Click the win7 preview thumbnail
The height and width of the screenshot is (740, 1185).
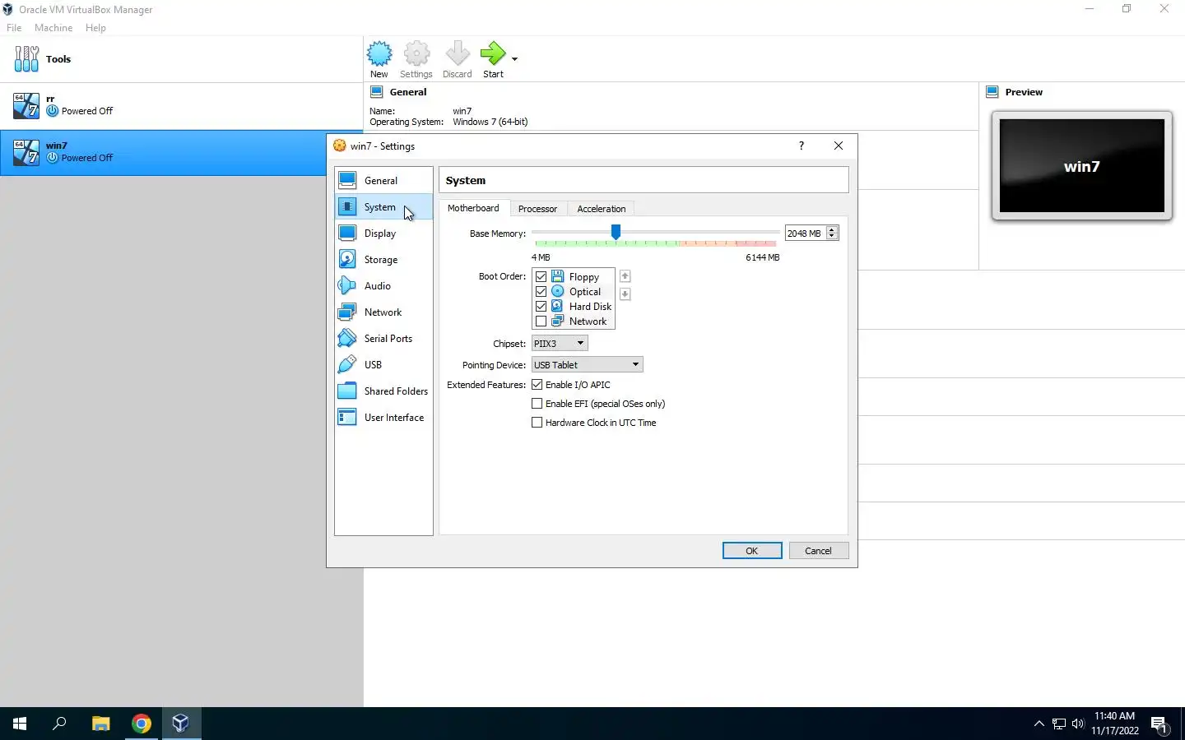(1081, 166)
